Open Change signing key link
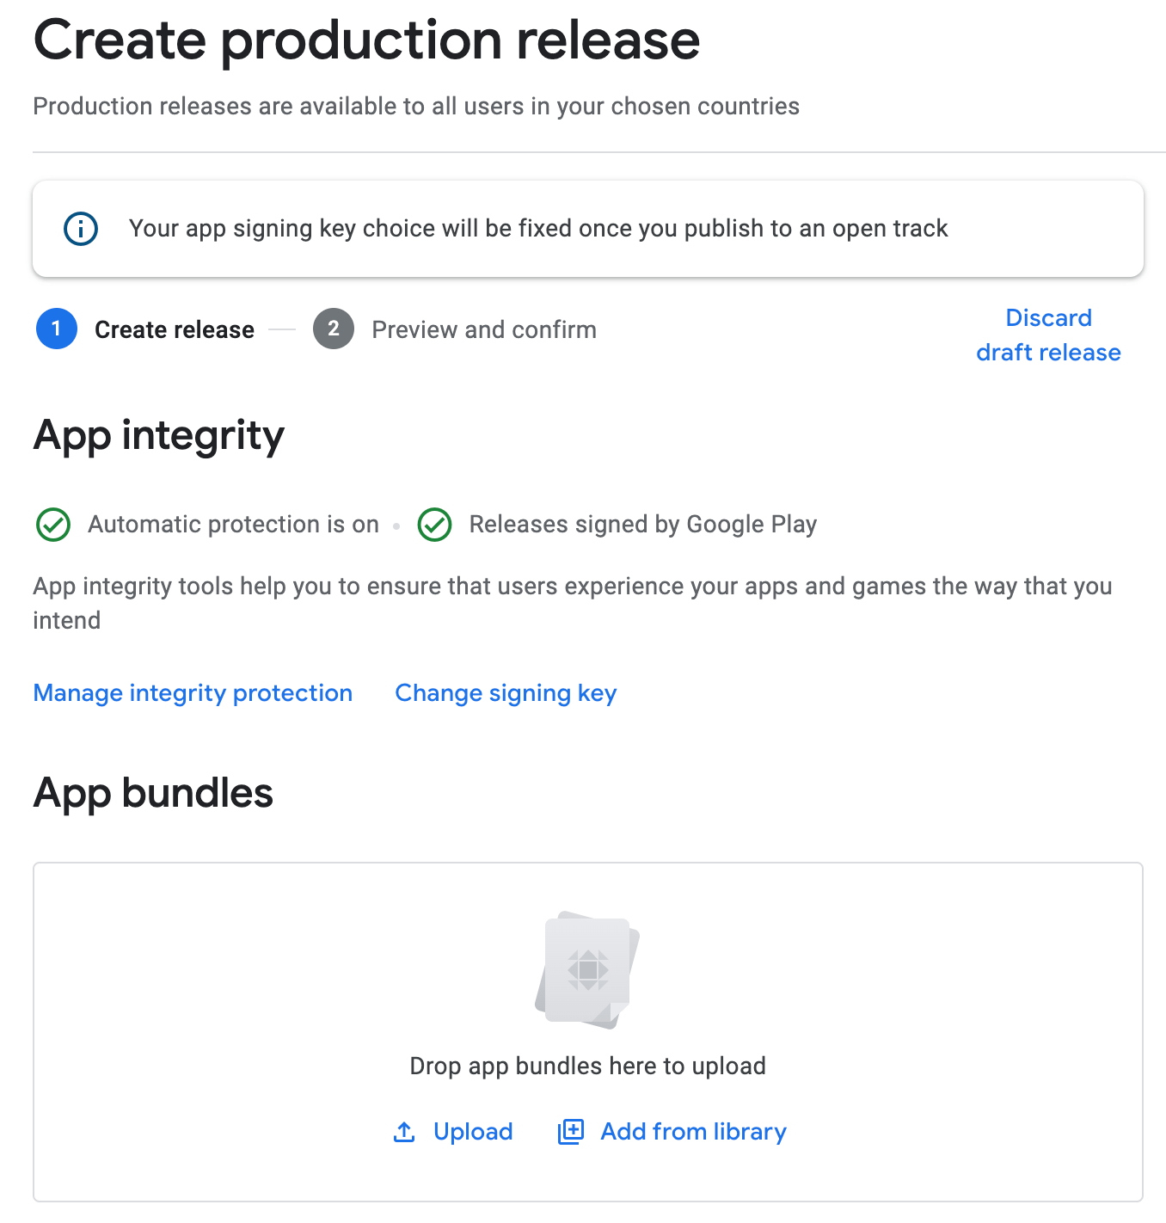1166x1223 pixels. pyautogui.click(x=506, y=693)
